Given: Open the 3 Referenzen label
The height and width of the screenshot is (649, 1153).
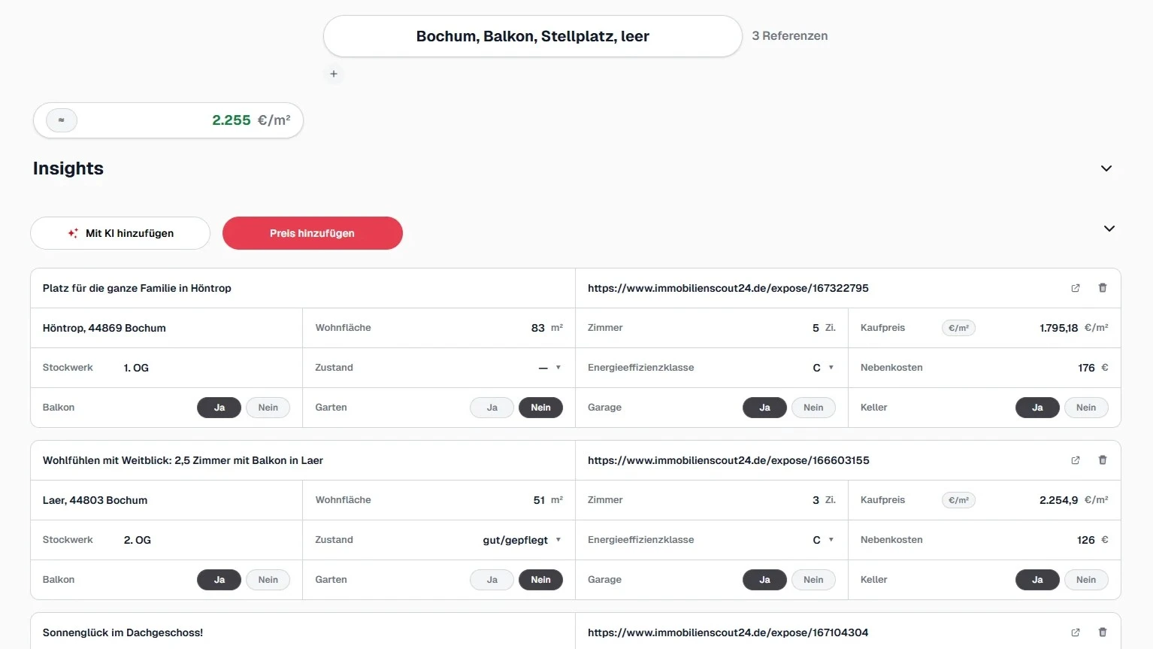Looking at the screenshot, I should (790, 36).
